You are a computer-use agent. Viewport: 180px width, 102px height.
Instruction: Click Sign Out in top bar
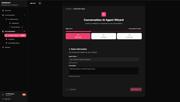(x=33, y=3)
